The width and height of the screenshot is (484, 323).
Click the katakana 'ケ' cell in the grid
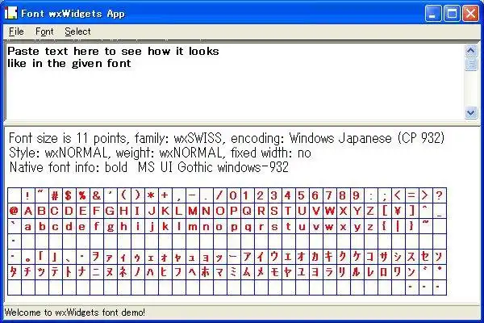(357, 257)
